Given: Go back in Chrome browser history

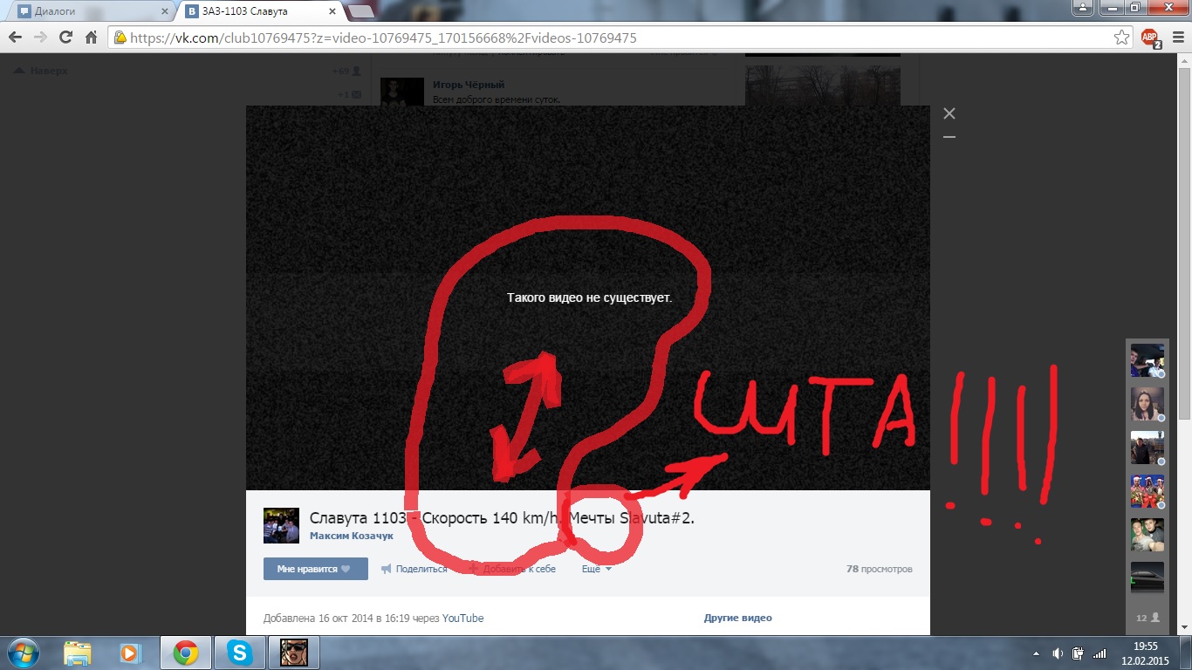Looking at the screenshot, I should [15, 38].
